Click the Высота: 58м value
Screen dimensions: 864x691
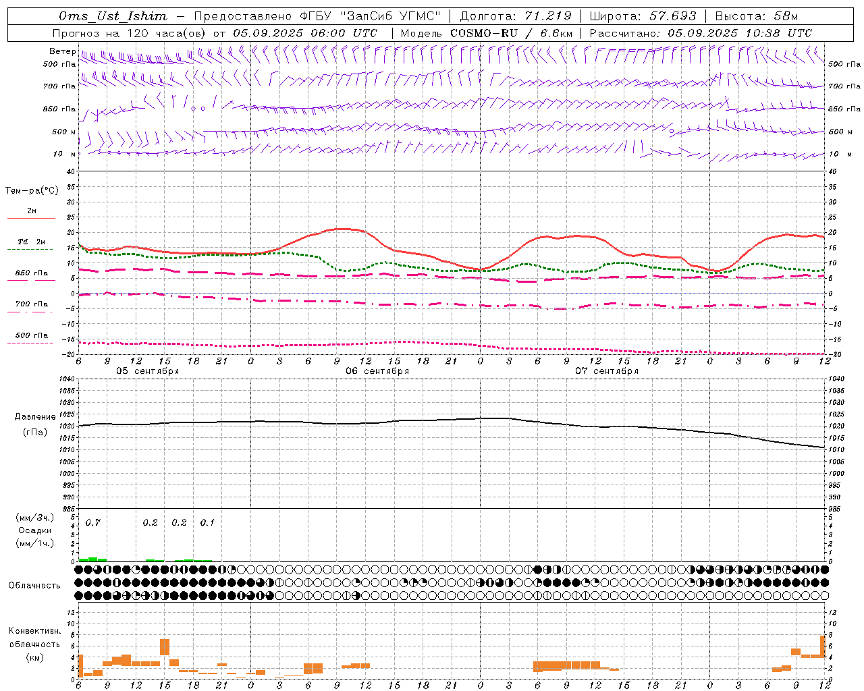tap(755, 16)
